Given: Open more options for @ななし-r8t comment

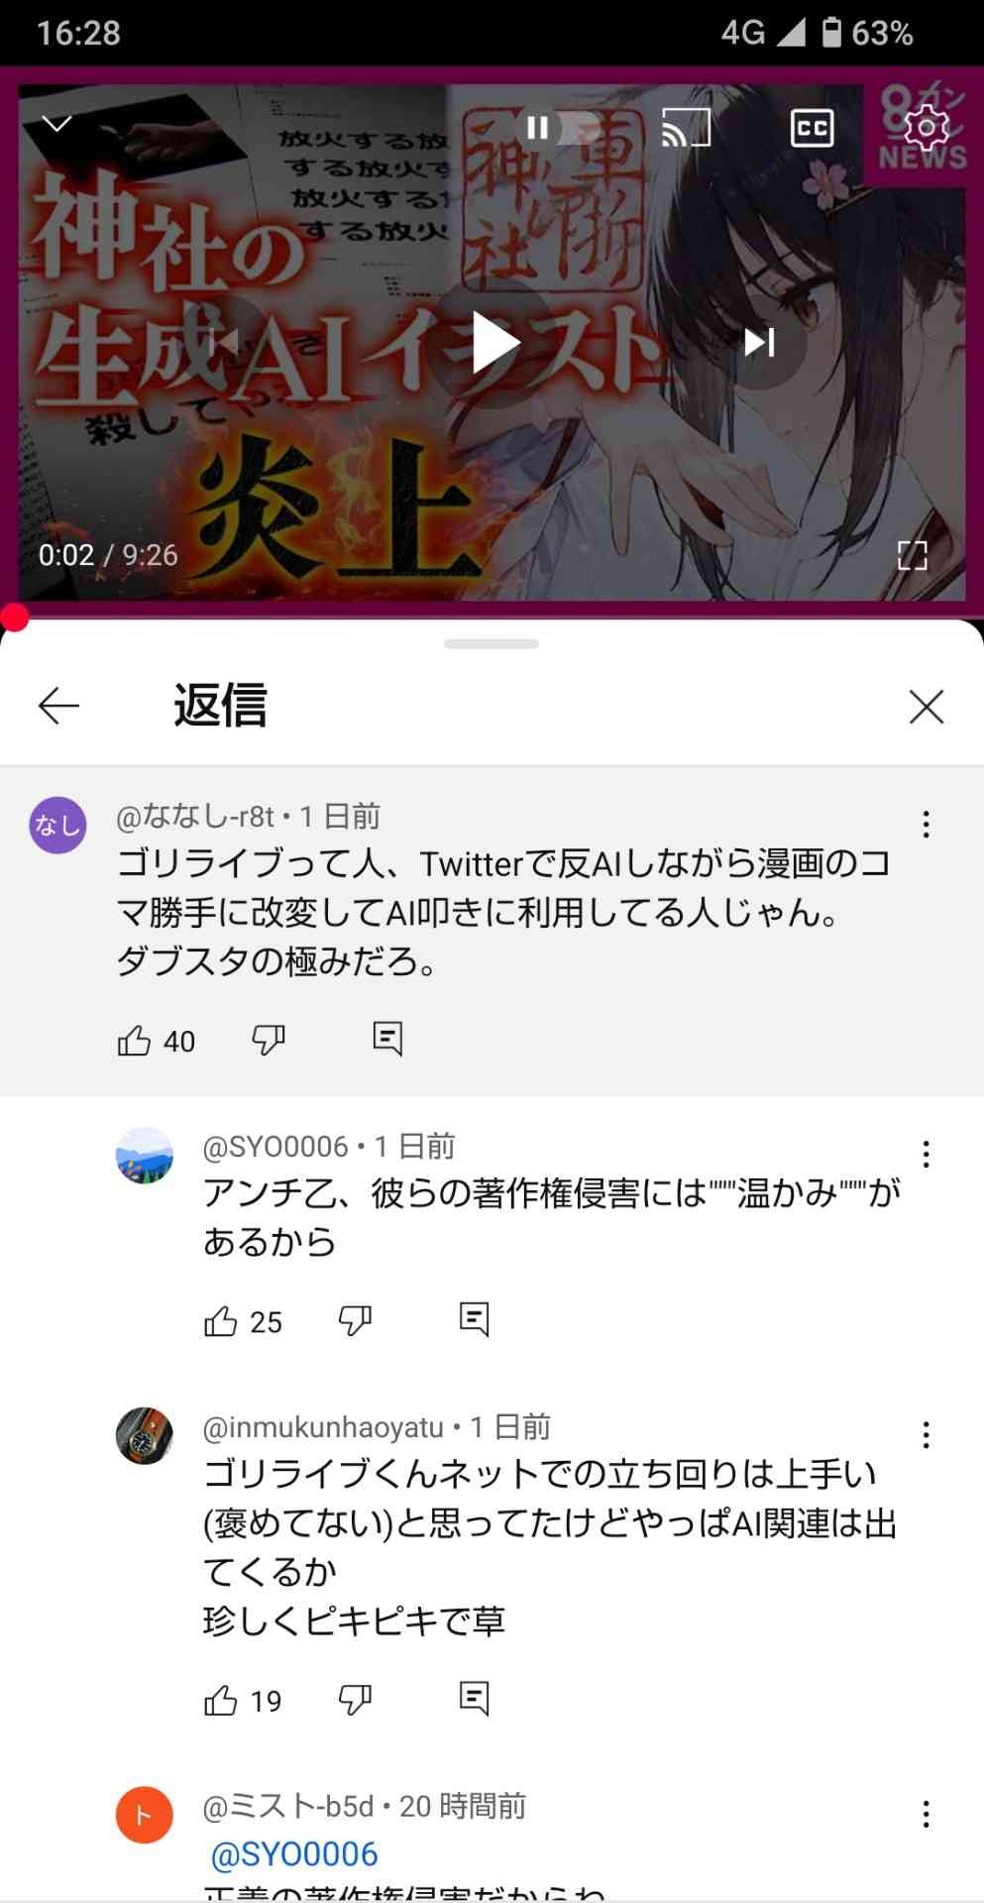Looking at the screenshot, I should 926,825.
